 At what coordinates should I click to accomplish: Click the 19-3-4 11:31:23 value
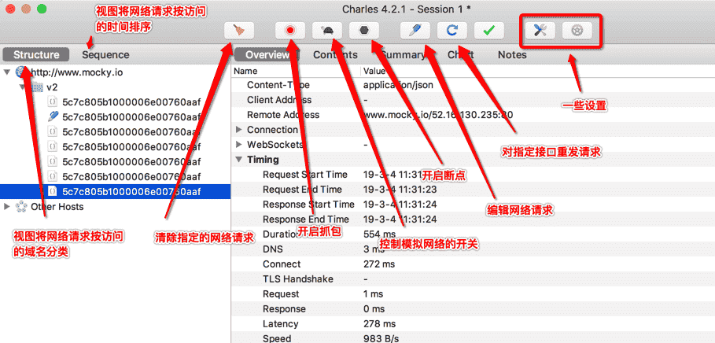[x=400, y=190]
